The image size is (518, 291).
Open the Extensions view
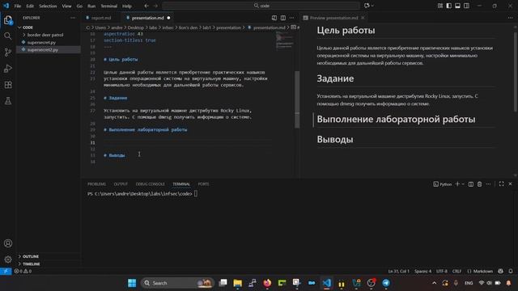point(8,85)
